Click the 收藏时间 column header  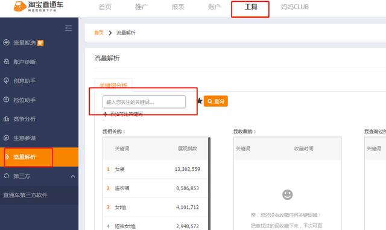[x=303, y=149]
